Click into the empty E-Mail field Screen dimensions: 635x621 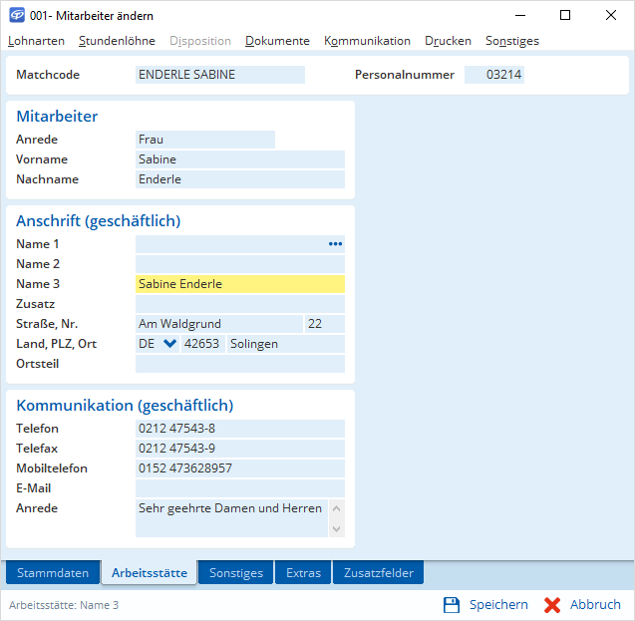pyautogui.click(x=239, y=488)
